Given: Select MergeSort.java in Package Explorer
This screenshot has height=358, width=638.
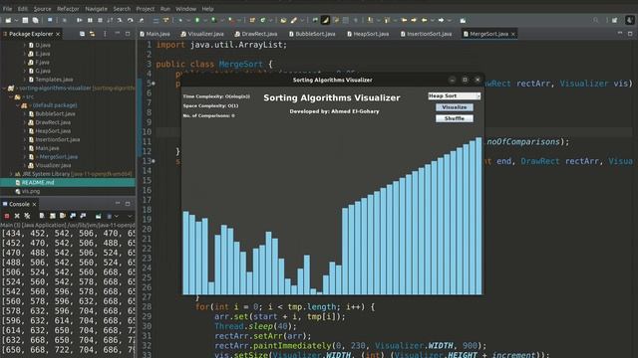Looking at the screenshot, I should tap(58, 157).
